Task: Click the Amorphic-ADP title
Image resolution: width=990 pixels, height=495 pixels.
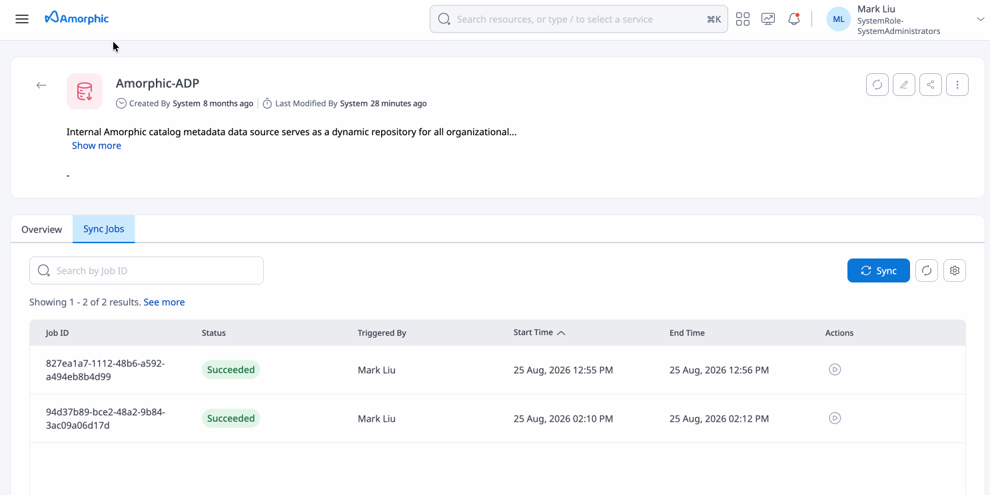Action: [x=157, y=83]
